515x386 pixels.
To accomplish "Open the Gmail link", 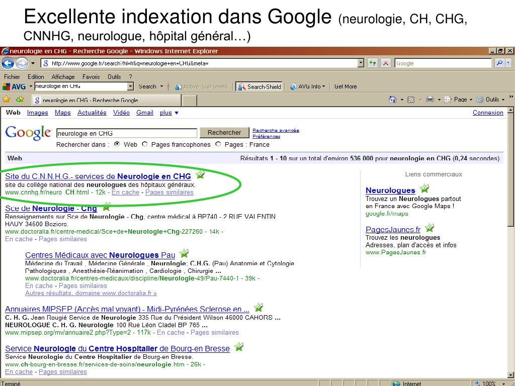I will click(145, 113).
